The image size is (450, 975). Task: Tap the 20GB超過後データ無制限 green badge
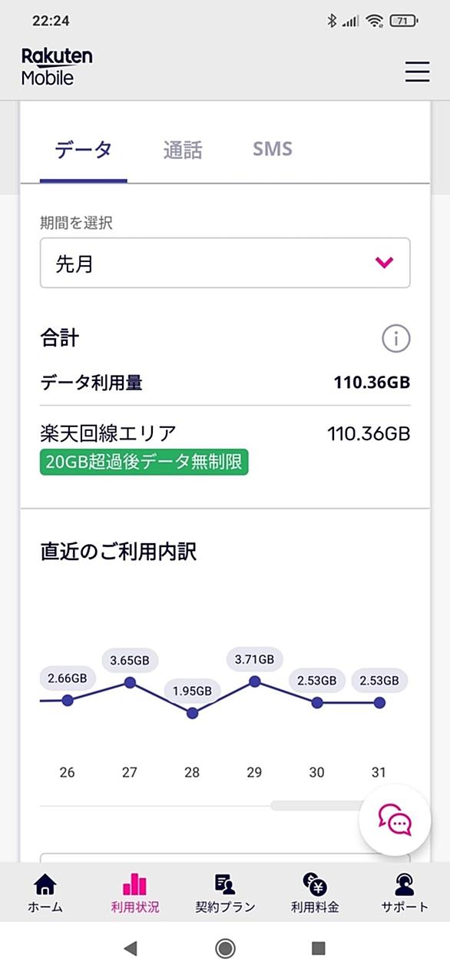(144, 463)
